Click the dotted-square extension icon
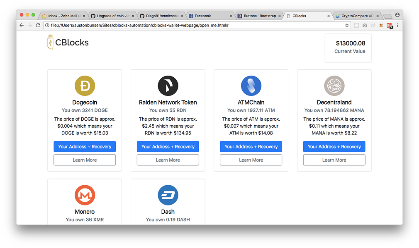 (356, 25)
